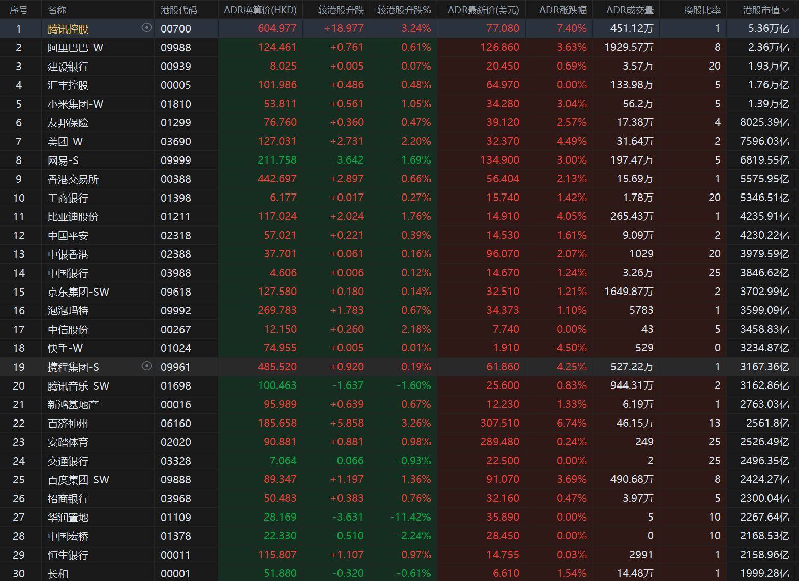Image resolution: width=799 pixels, height=581 pixels.
Task: Select the 工商银行 stock name
Action: [68, 198]
